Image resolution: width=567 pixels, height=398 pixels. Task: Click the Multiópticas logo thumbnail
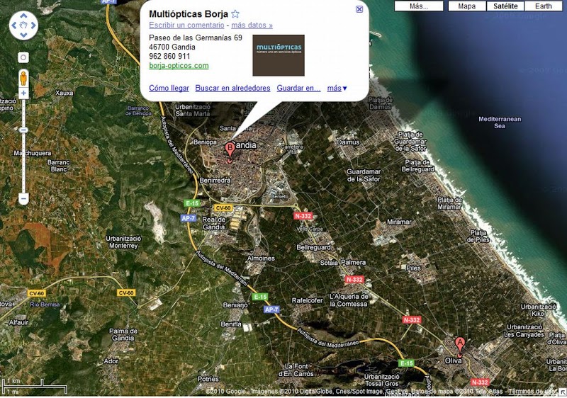point(279,55)
